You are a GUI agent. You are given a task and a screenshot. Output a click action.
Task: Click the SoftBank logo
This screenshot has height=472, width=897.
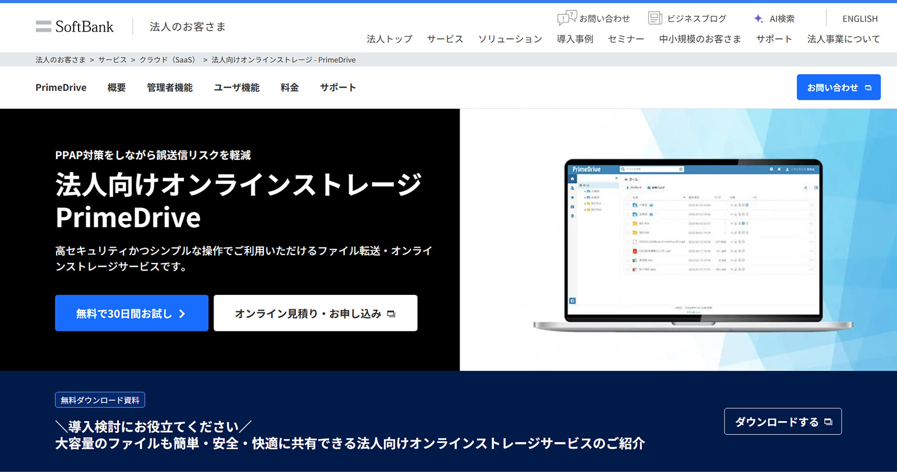75,26
